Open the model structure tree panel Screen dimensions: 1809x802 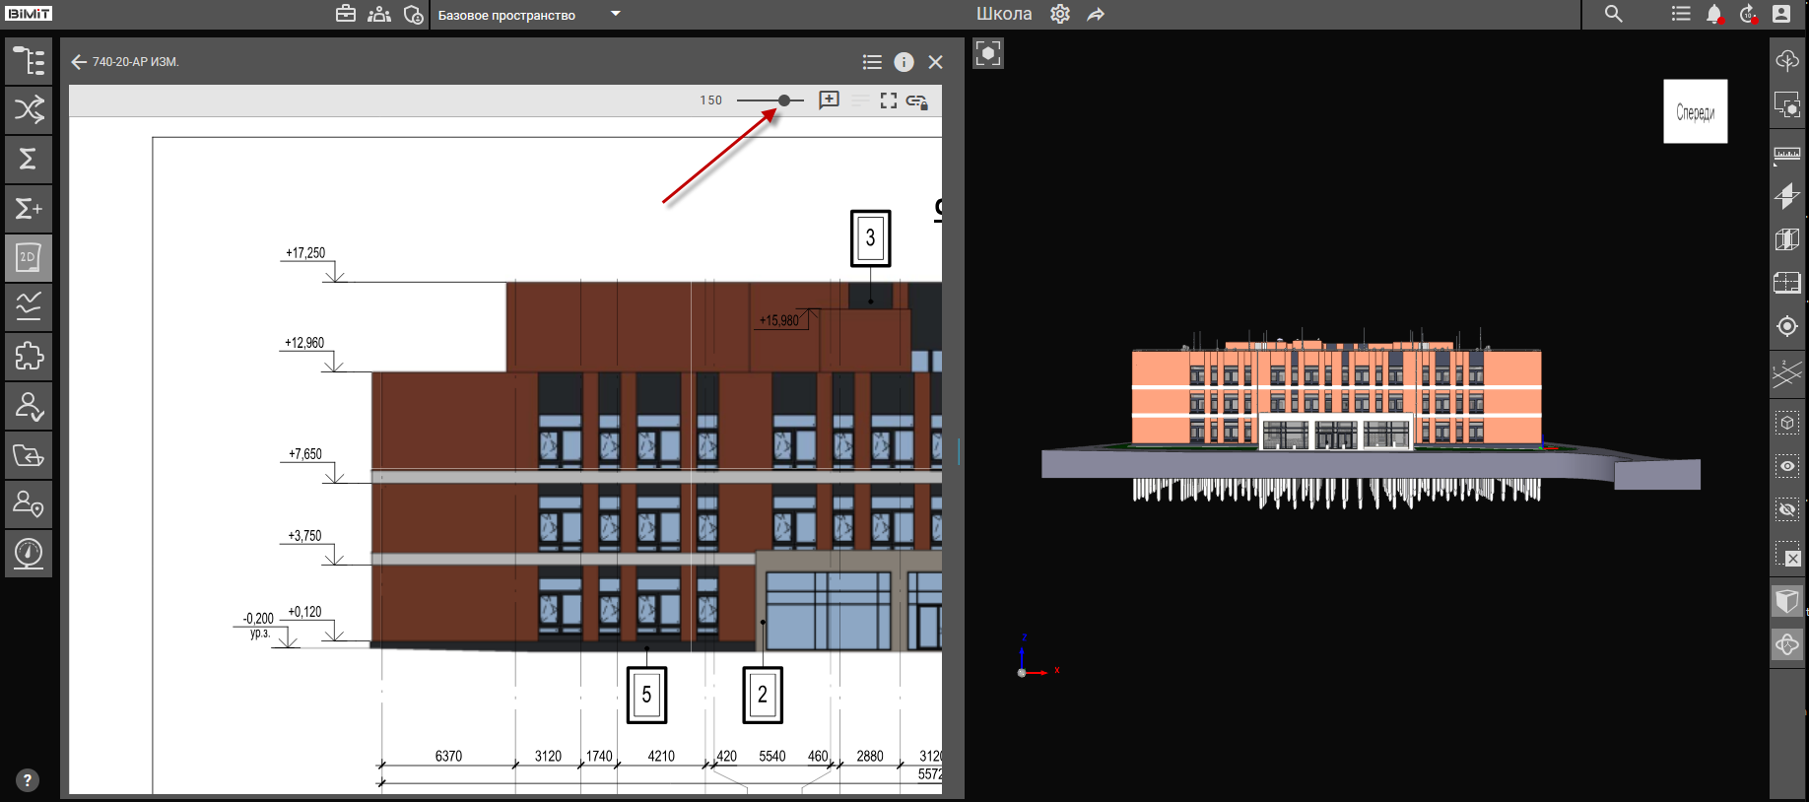(x=29, y=61)
